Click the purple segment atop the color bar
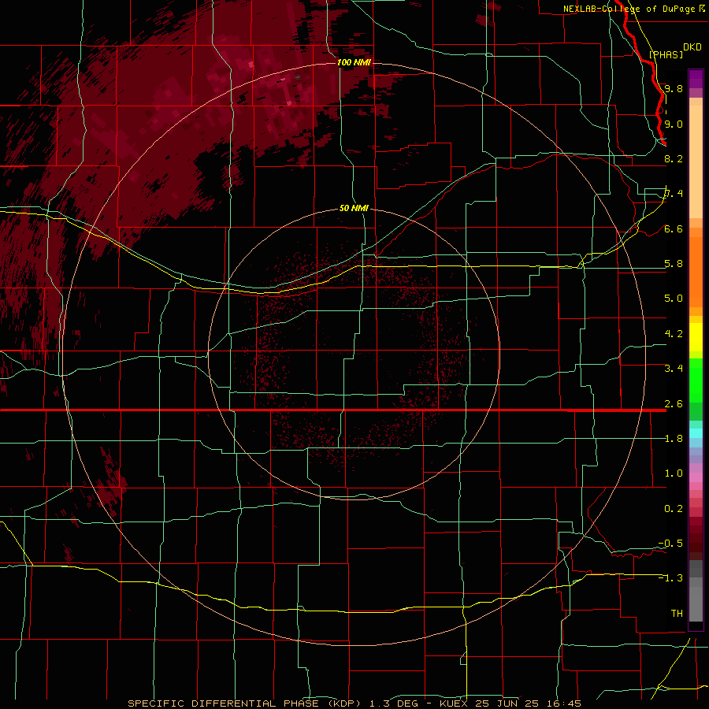The height and width of the screenshot is (709, 709). click(x=696, y=79)
